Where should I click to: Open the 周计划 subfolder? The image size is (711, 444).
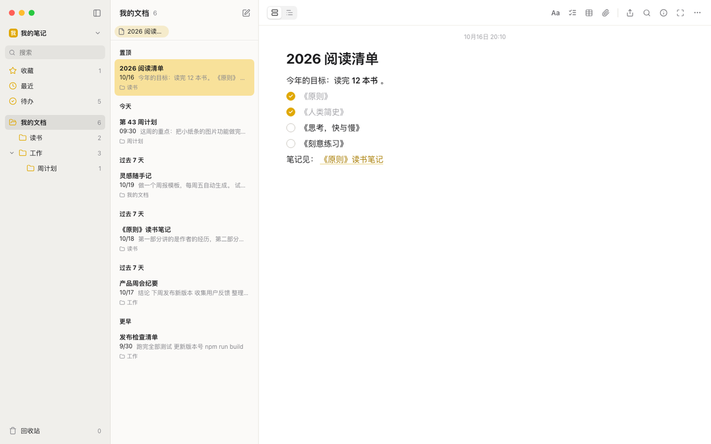pyautogui.click(x=55, y=169)
